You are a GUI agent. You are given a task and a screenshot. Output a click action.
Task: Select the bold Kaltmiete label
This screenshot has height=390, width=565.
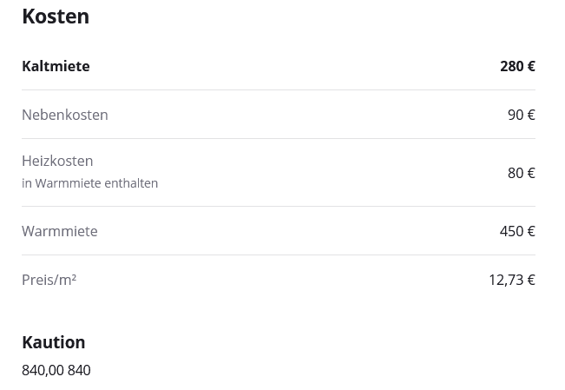56,66
